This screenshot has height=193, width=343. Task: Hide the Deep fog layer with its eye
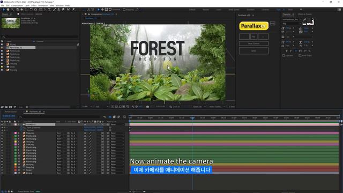2,167
